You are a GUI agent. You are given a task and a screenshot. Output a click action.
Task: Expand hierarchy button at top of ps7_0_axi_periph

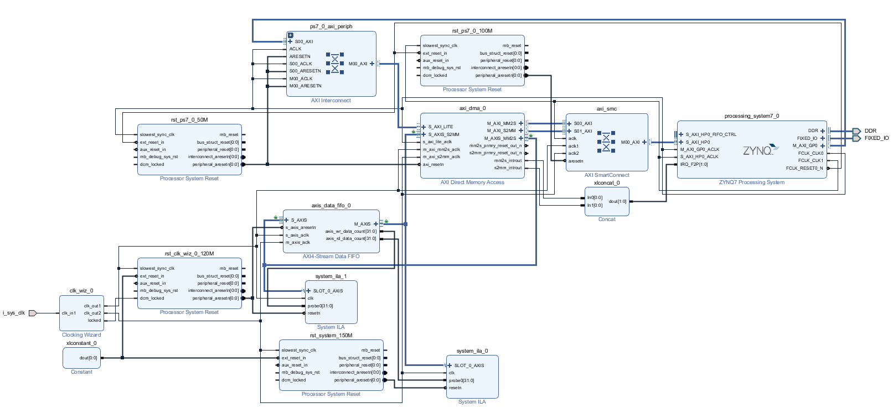point(290,35)
